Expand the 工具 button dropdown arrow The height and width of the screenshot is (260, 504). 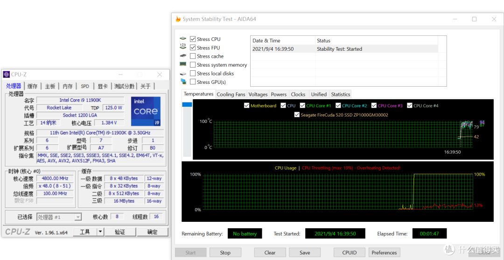pyautogui.click(x=100, y=232)
